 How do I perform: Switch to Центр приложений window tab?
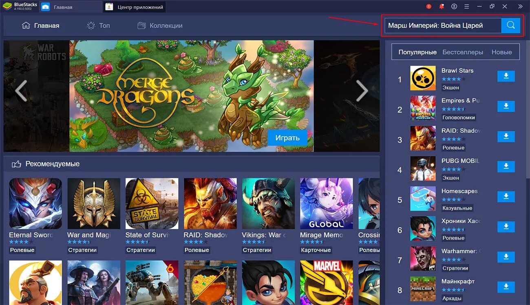click(135, 7)
